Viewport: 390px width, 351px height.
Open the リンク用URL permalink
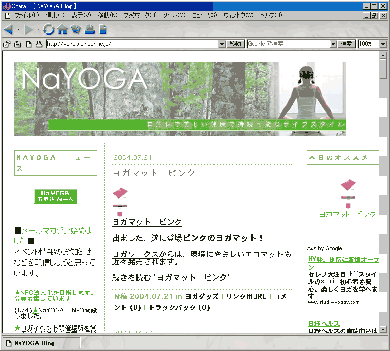click(246, 296)
